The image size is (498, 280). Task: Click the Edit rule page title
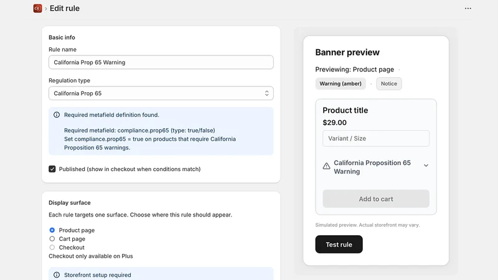(65, 8)
